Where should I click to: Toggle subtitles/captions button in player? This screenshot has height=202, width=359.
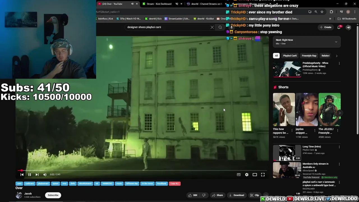(x=239, y=175)
